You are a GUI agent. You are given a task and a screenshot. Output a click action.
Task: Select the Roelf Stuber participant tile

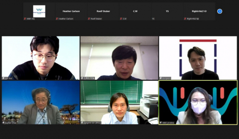click(103, 12)
